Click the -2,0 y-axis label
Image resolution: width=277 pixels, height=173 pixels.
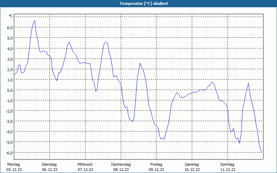point(9,111)
